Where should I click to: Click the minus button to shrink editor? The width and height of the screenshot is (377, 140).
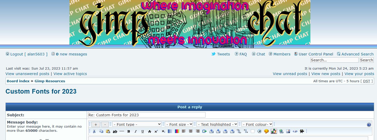[105, 124]
